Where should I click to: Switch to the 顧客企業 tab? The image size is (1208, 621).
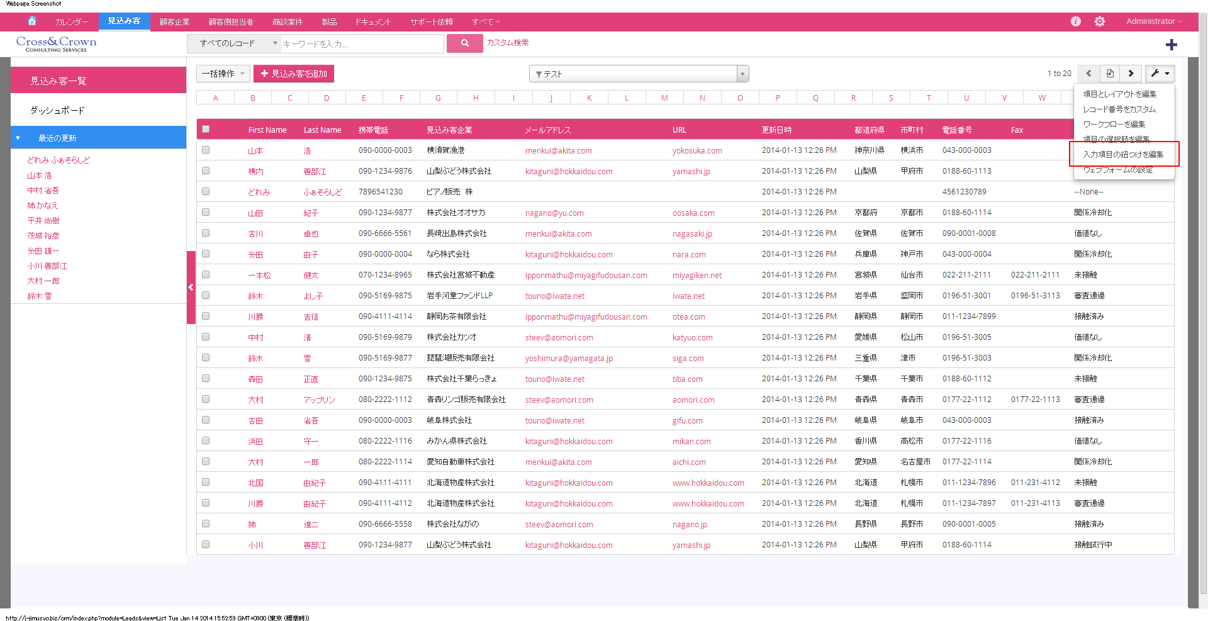point(174,22)
